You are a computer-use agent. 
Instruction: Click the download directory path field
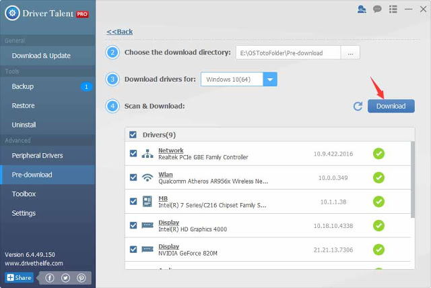pos(288,53)
